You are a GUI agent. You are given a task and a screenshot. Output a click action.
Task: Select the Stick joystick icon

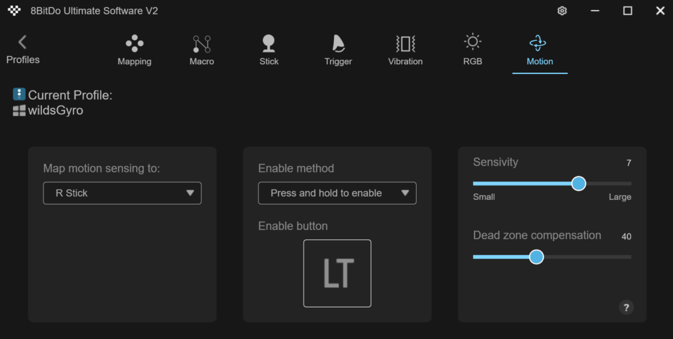click(269, 43)
